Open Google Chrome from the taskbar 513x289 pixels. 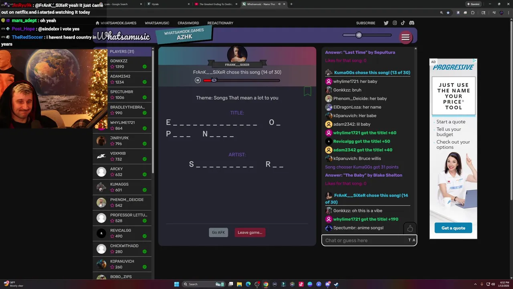point(266,284)
